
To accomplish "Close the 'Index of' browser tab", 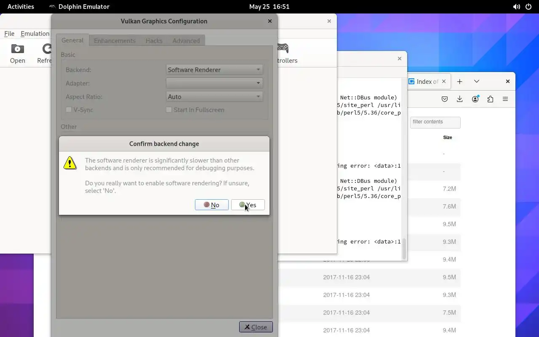I will 443,81.
